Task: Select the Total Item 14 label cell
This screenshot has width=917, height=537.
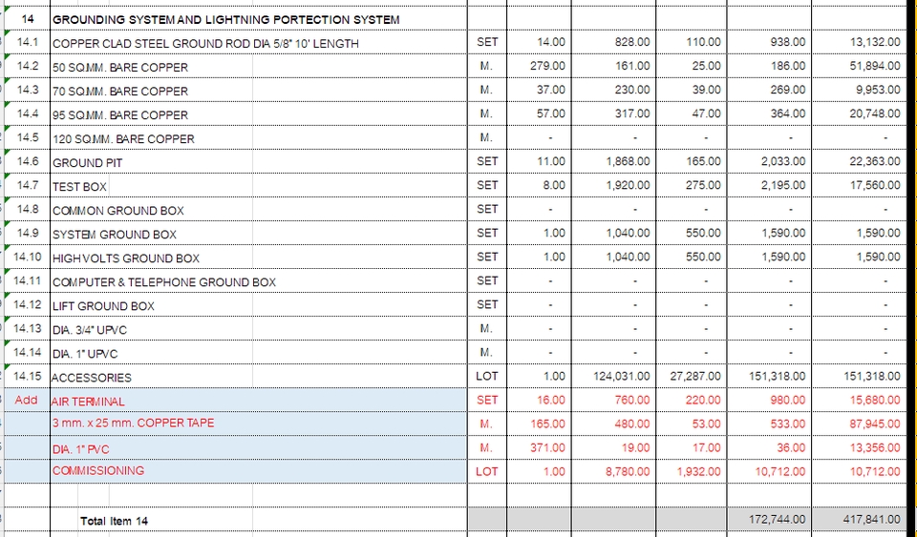Action: 259,521
